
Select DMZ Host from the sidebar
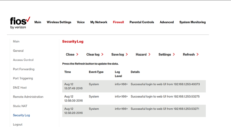(x=20, y=88)
